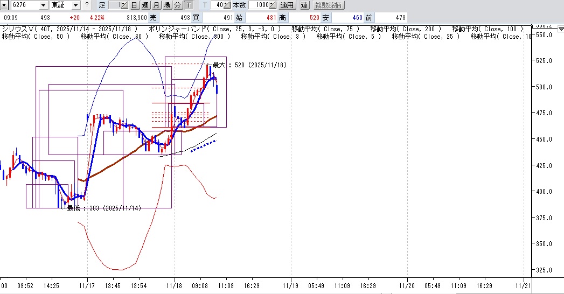Screen dimensions: 564x294
Task: Select the 月 monthly chart button
Action: pos(156,5)
